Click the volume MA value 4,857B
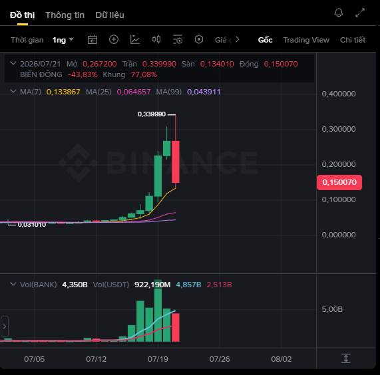This screenshot has width=380, height=375. tap(188, 285)
